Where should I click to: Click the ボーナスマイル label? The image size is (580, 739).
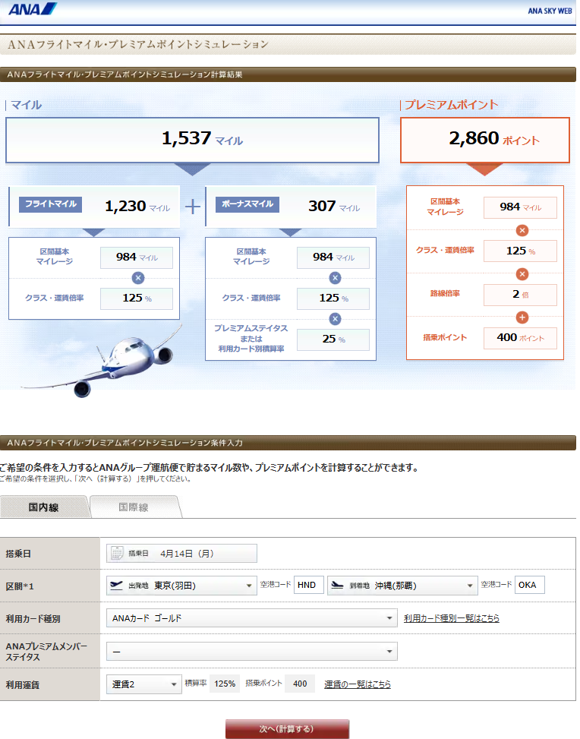247,204
